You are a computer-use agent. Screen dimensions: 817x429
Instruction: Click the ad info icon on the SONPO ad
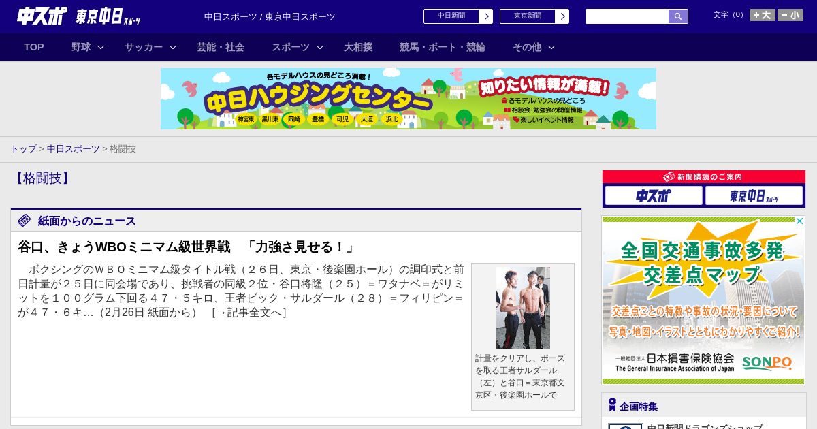coord(800,221)
